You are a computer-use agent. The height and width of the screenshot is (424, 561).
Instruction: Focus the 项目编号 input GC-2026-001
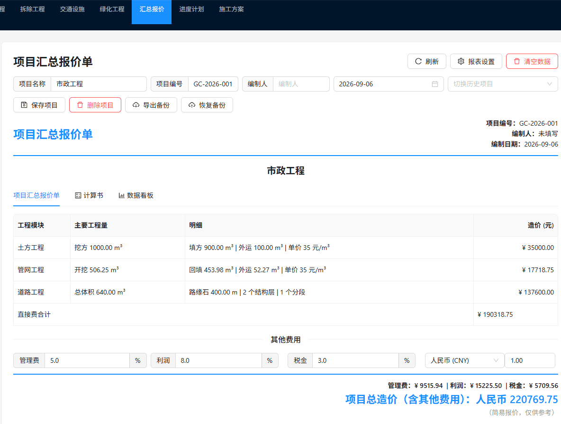click(x=213, y=84)
